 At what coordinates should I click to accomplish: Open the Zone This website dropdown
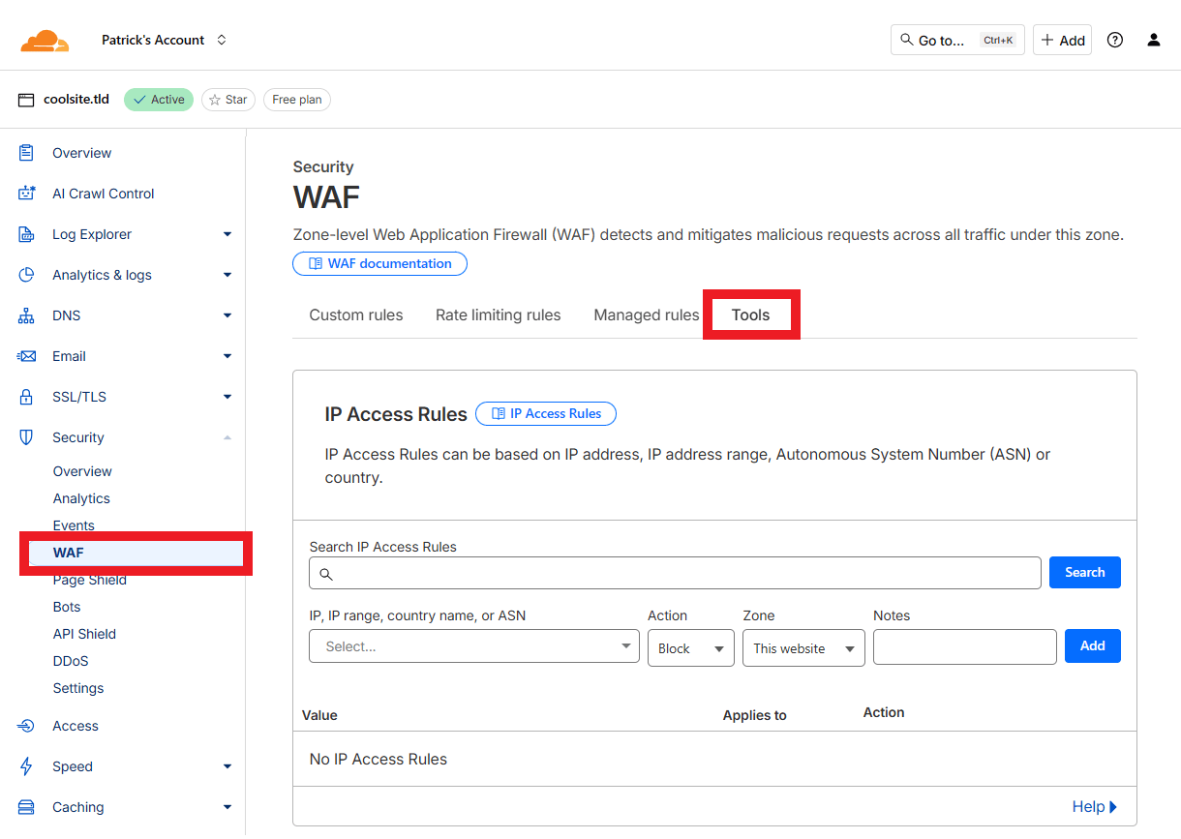pos(803,648)
